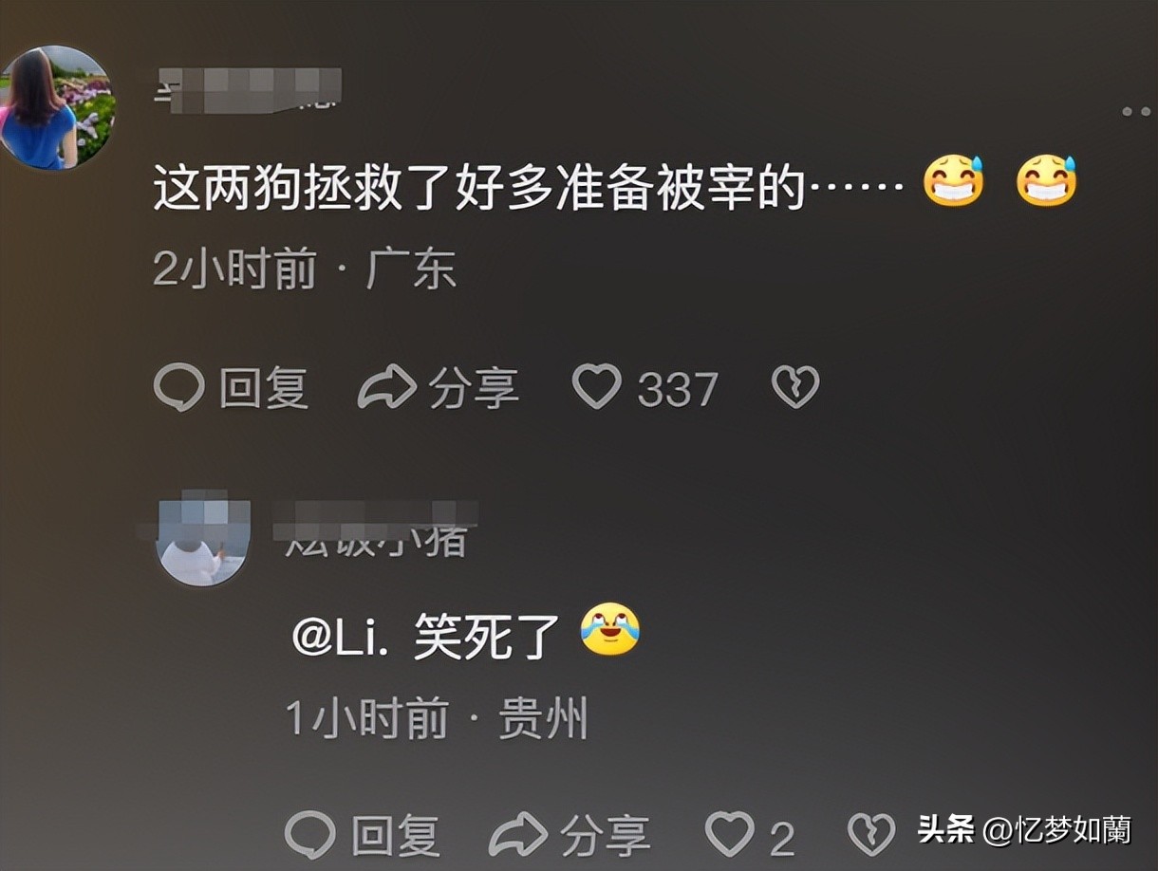Tap the 回复 label on the first comment
Screen dimensions: 1158x871
[x=264, y=388]
